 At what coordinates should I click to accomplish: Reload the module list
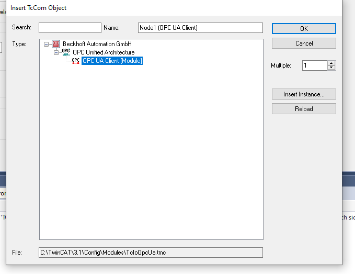tap(304, 109)
